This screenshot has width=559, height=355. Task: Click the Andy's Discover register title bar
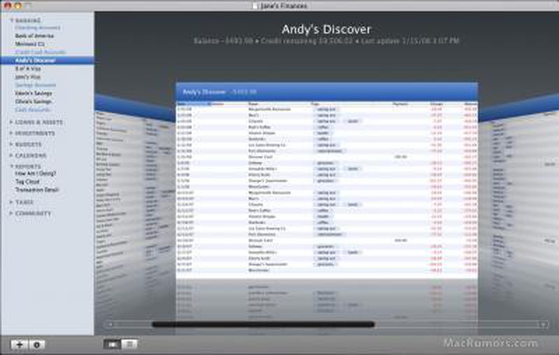click(326, 92)
